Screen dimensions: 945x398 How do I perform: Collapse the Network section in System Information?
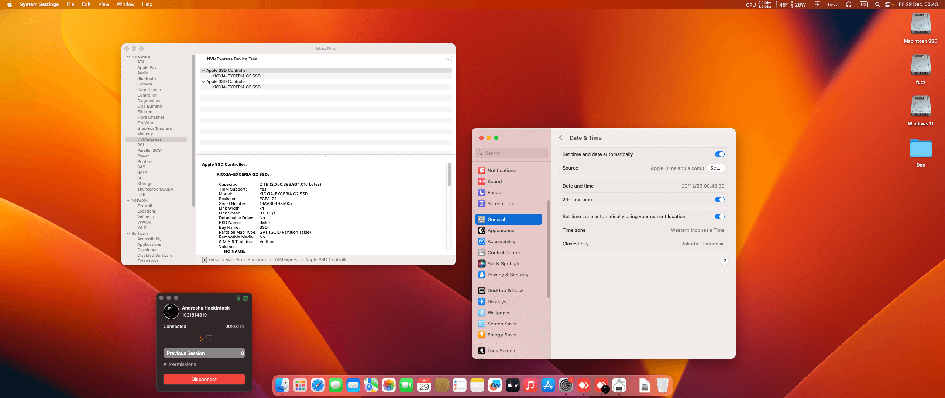coord(128,200)
